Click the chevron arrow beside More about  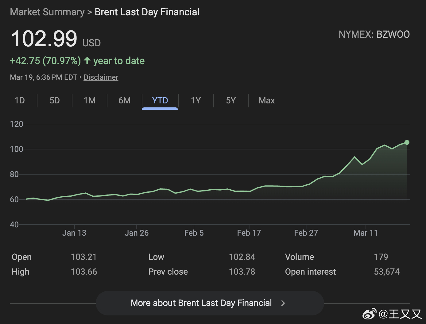point(283,303)
